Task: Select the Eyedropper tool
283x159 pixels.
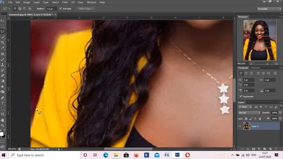Action: pyautogui.click(x=3, y=48)
